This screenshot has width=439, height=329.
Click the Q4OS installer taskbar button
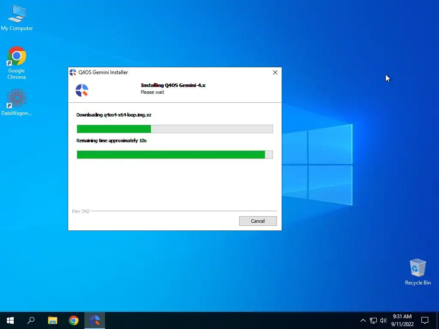point(95,320)
